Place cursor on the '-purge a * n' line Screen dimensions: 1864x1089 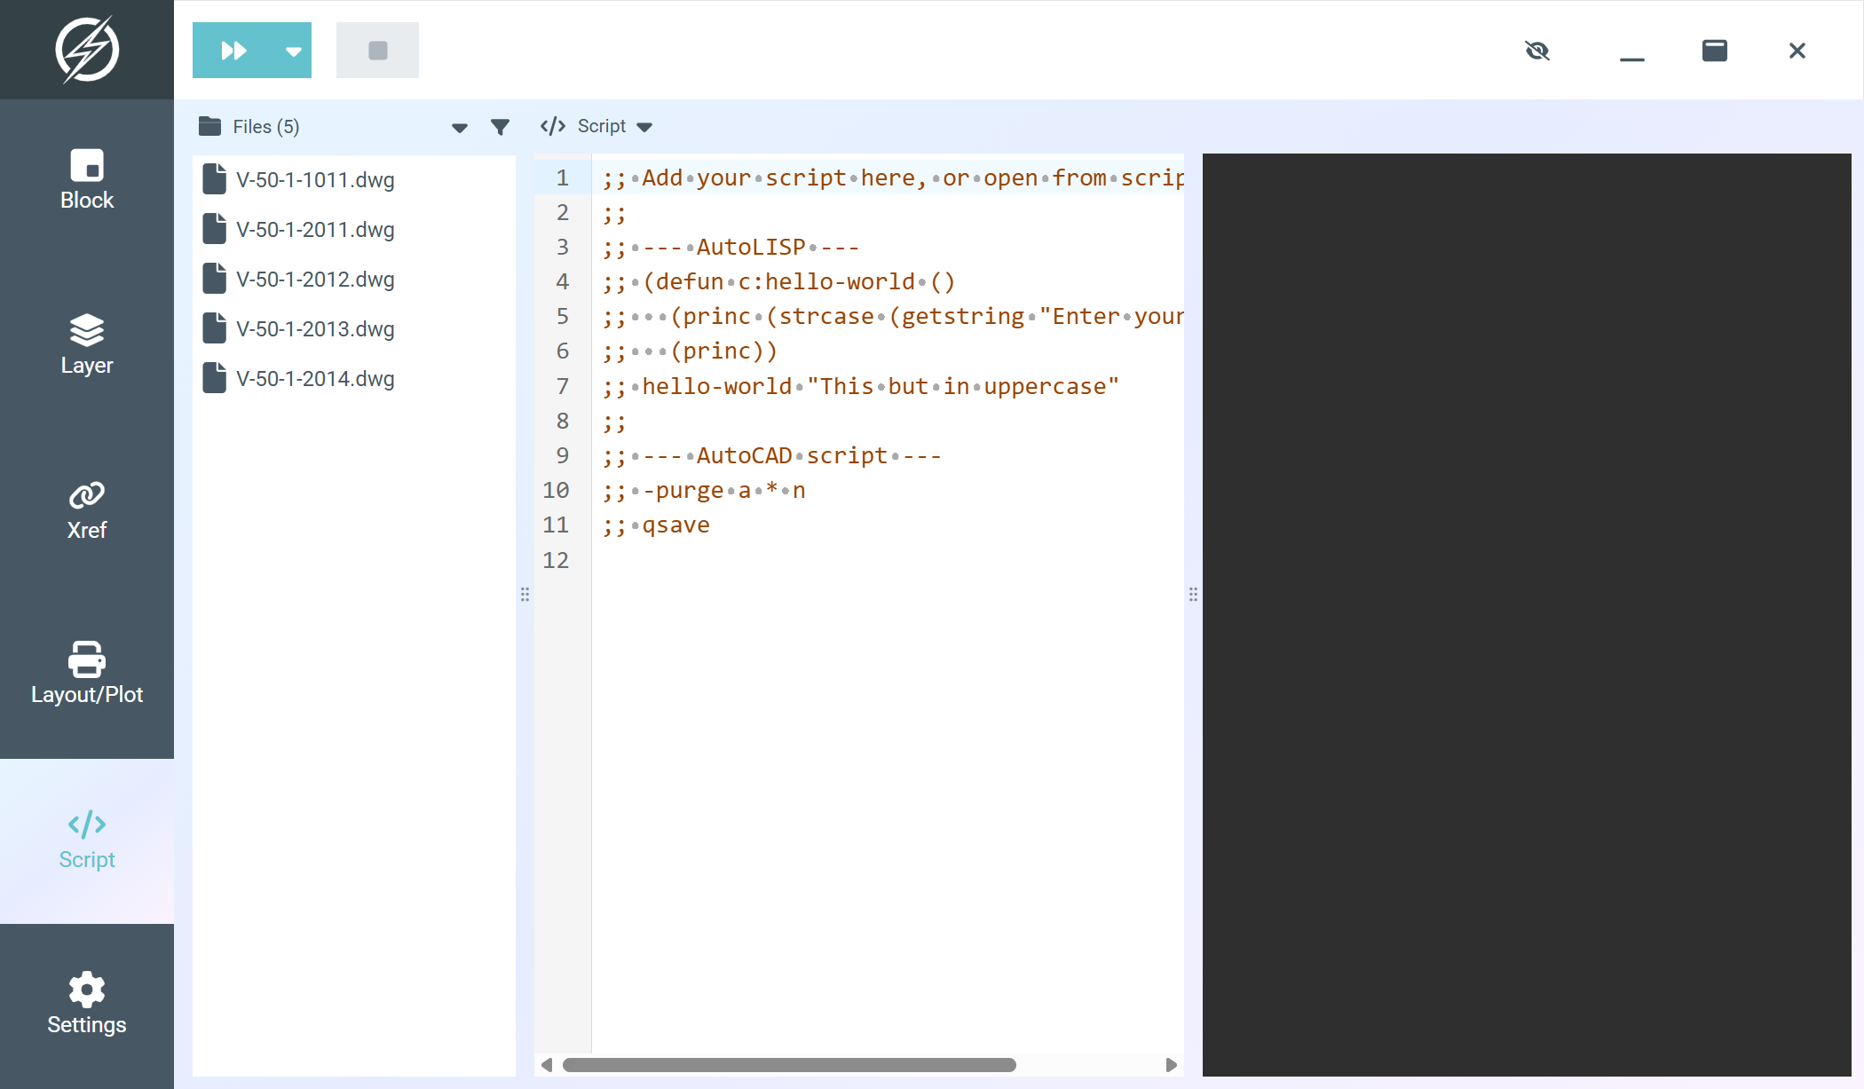pos(704,491)
